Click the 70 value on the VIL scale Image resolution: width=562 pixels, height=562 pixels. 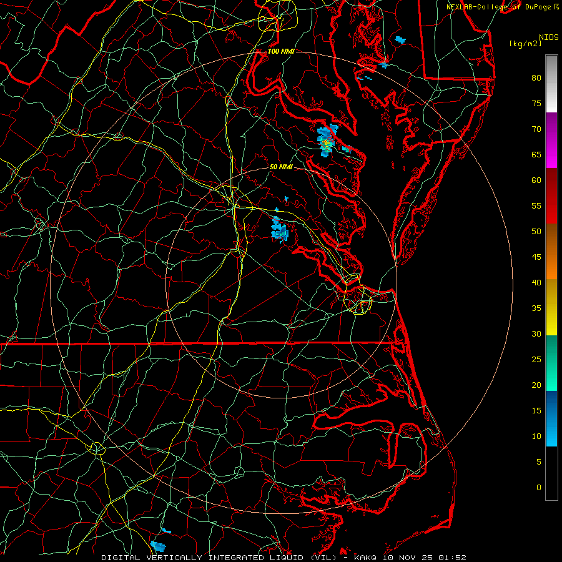536,129
